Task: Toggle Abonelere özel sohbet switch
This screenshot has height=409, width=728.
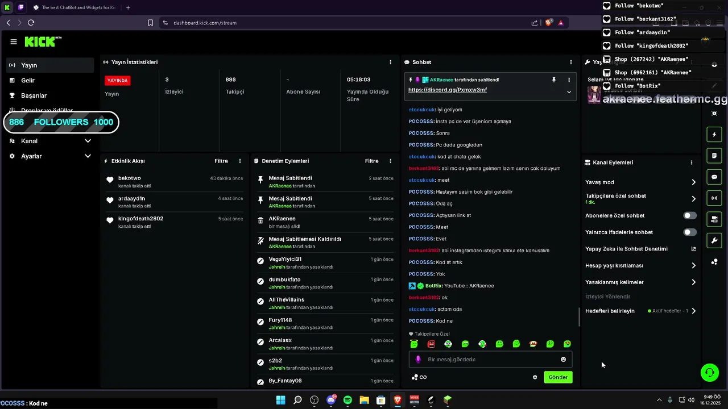Action: pos(689,216)
